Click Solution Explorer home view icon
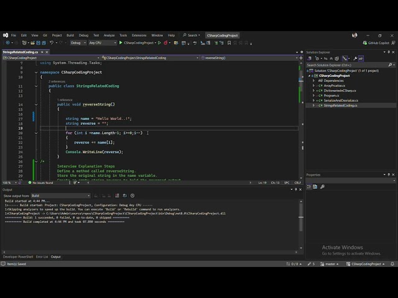This screenshot has height=298, width=398. [x=310, y=58]
